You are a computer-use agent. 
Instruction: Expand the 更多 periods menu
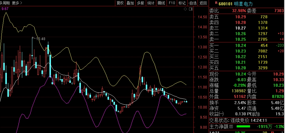click(17, 3)
